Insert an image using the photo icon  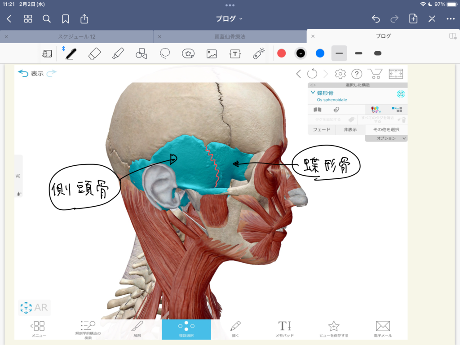212,53
